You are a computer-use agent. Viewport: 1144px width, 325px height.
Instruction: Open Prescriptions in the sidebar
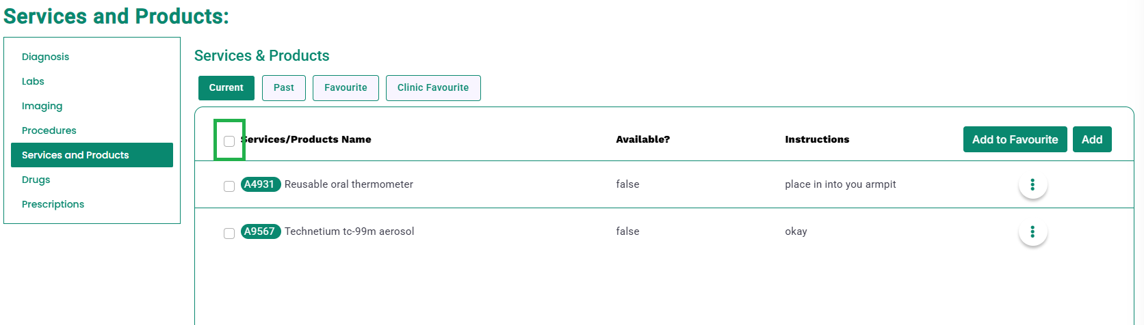coord(53,204)
